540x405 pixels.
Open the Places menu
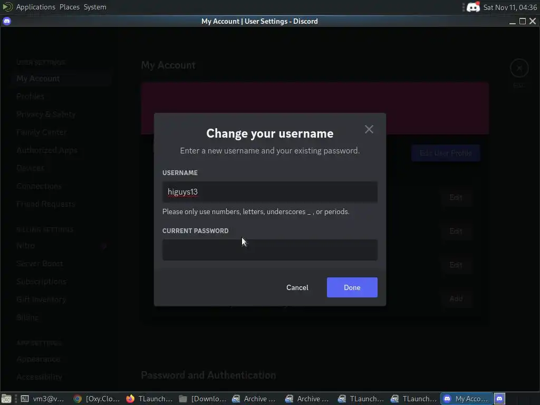point(69,7)
